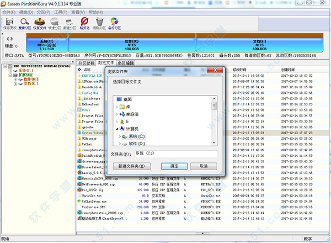Expand the 软件(D:) node in disk tree
Image resolution: width=331 pixels, height=243 pixels.
coord(15,80)
